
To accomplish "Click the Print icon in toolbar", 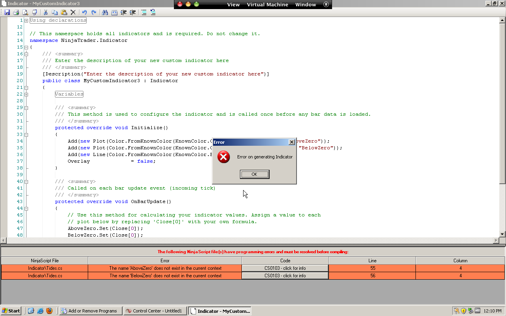I will point(16,13).
